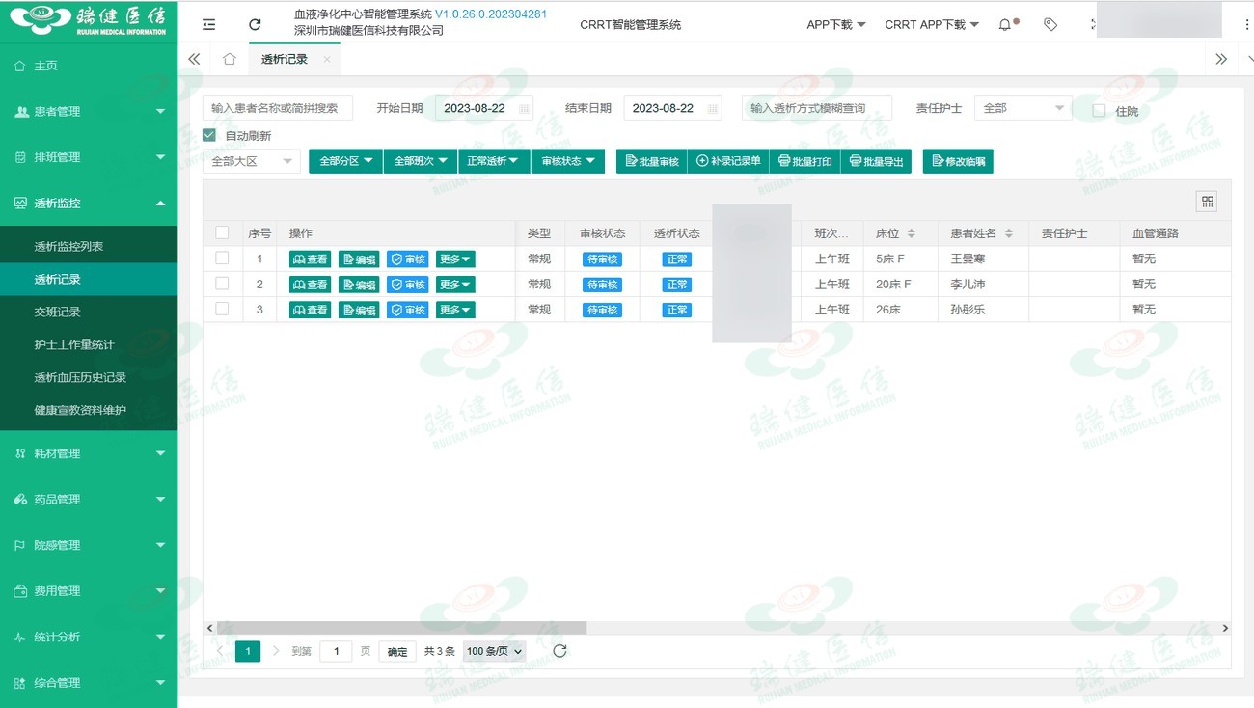Enable the 住院 checkbox

click(x=1099, y=111)
